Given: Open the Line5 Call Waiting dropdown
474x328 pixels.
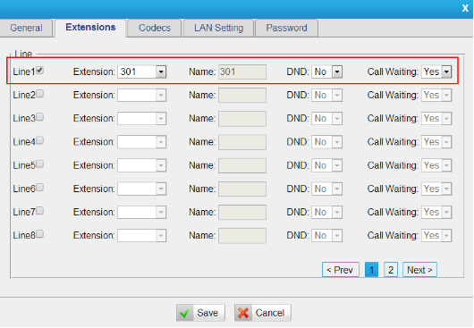Looking at the screenshot, I should tap(436, 165).
